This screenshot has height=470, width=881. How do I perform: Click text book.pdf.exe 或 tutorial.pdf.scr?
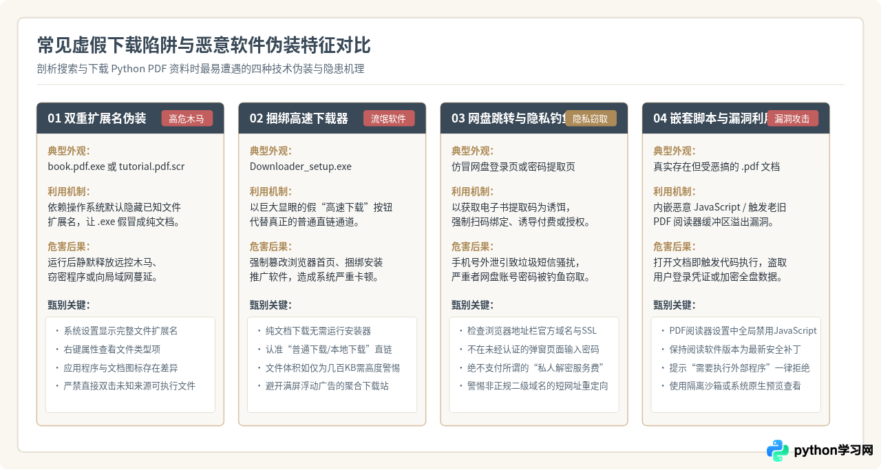pyautogui.click(x=116, y=167)
